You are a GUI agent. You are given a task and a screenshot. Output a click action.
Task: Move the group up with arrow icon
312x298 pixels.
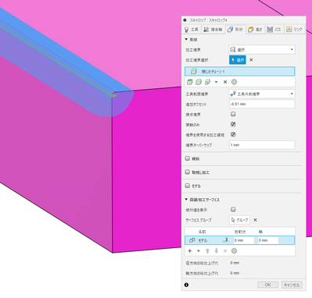point(207,251)
